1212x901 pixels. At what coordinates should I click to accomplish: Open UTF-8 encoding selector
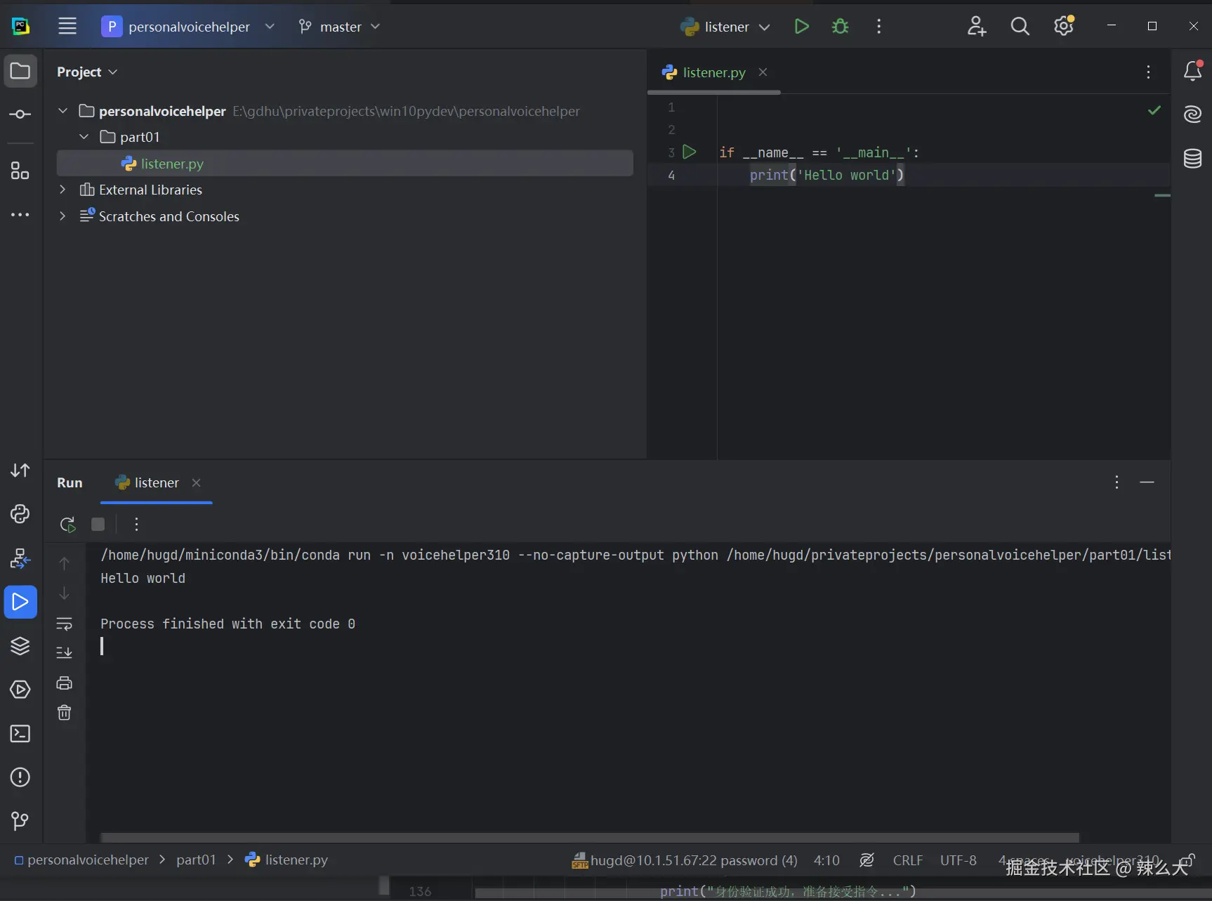pyautogui.click(x=958, y=860)
